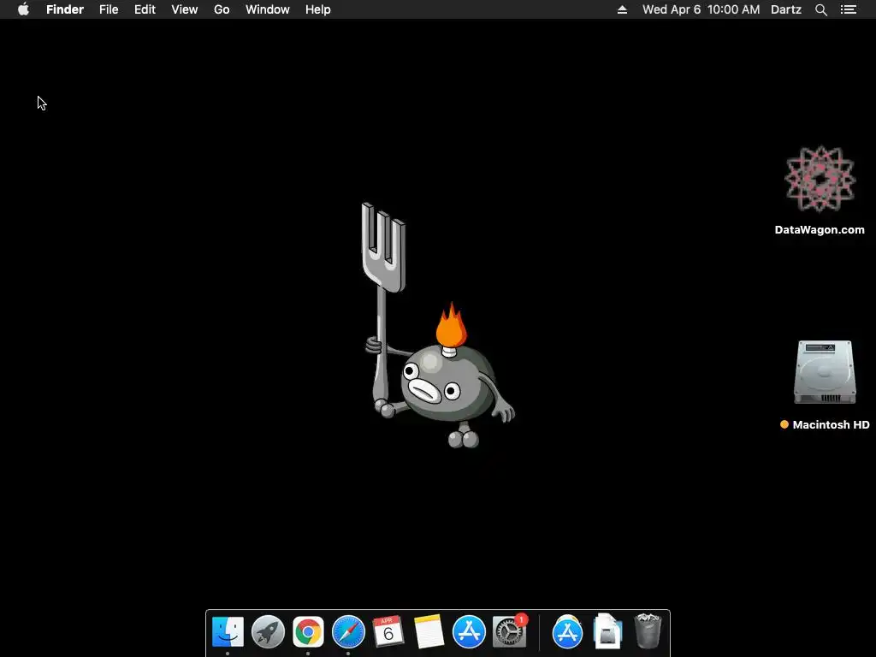Image resolution: width=876 pixels, height=657 pixels.
Task: Open the documents stack in Dock
Action: [608, 632]
